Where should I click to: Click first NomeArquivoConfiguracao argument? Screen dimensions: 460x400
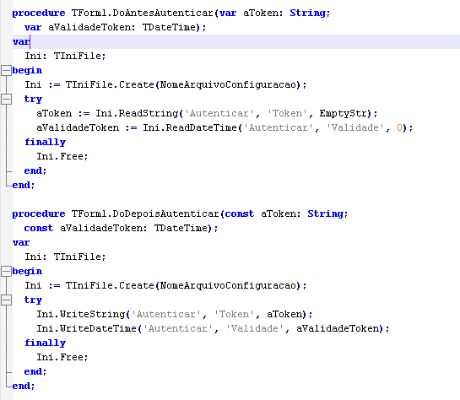pyautogui.click(x=228, y=84)
